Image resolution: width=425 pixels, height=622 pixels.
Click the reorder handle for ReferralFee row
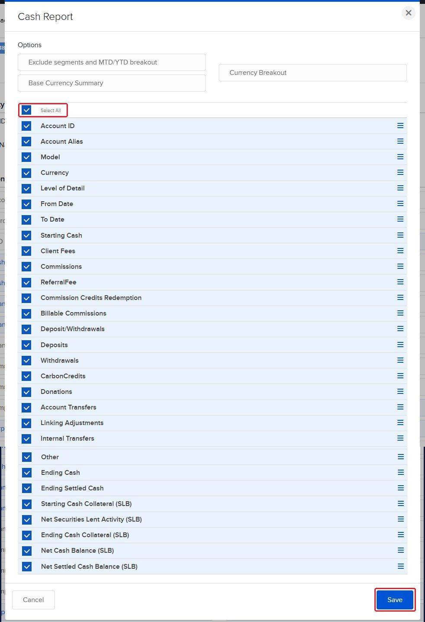[400, 282]
